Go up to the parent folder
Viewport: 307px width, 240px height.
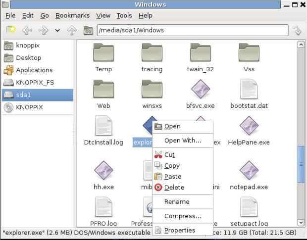coord(72,30)
